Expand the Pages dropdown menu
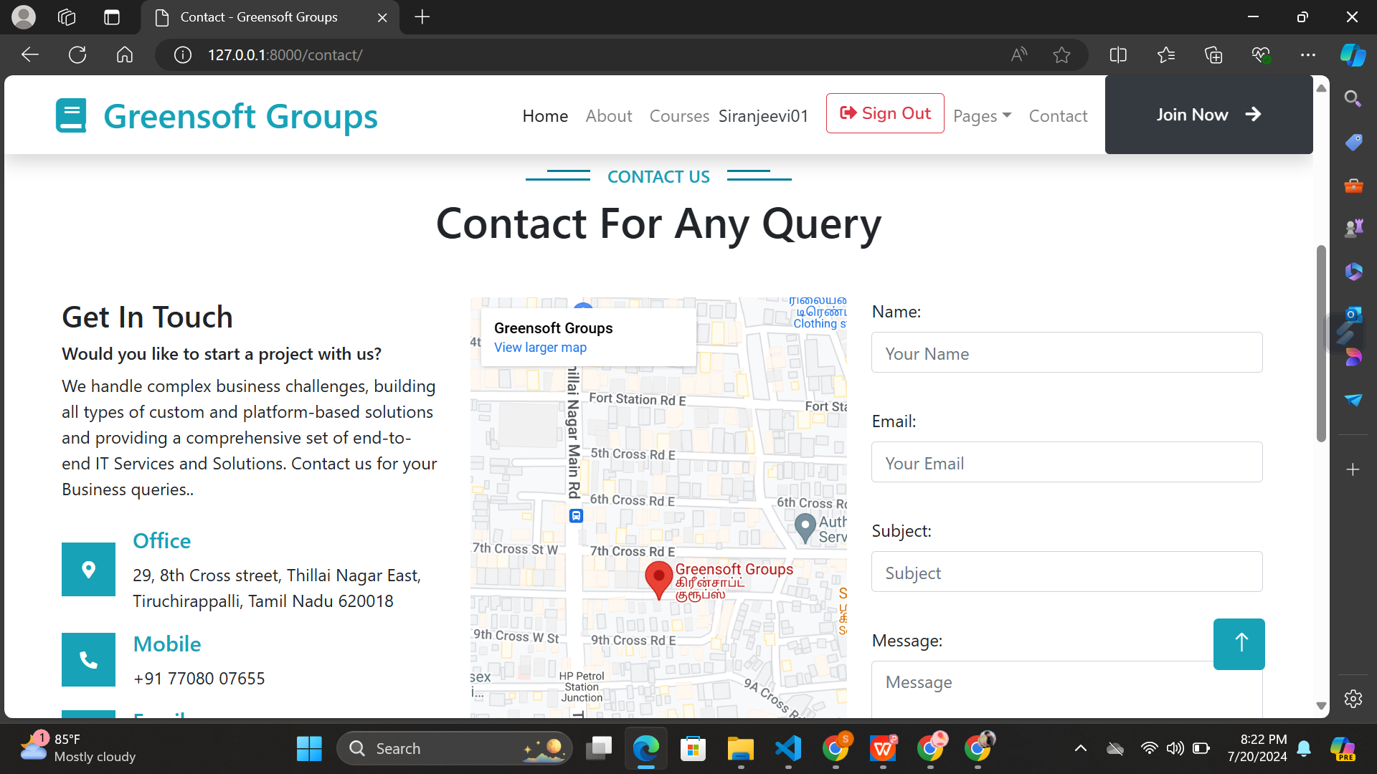The width and height of the screenshot is (1377, 774). pyautogui.click(x=982, y=116)
